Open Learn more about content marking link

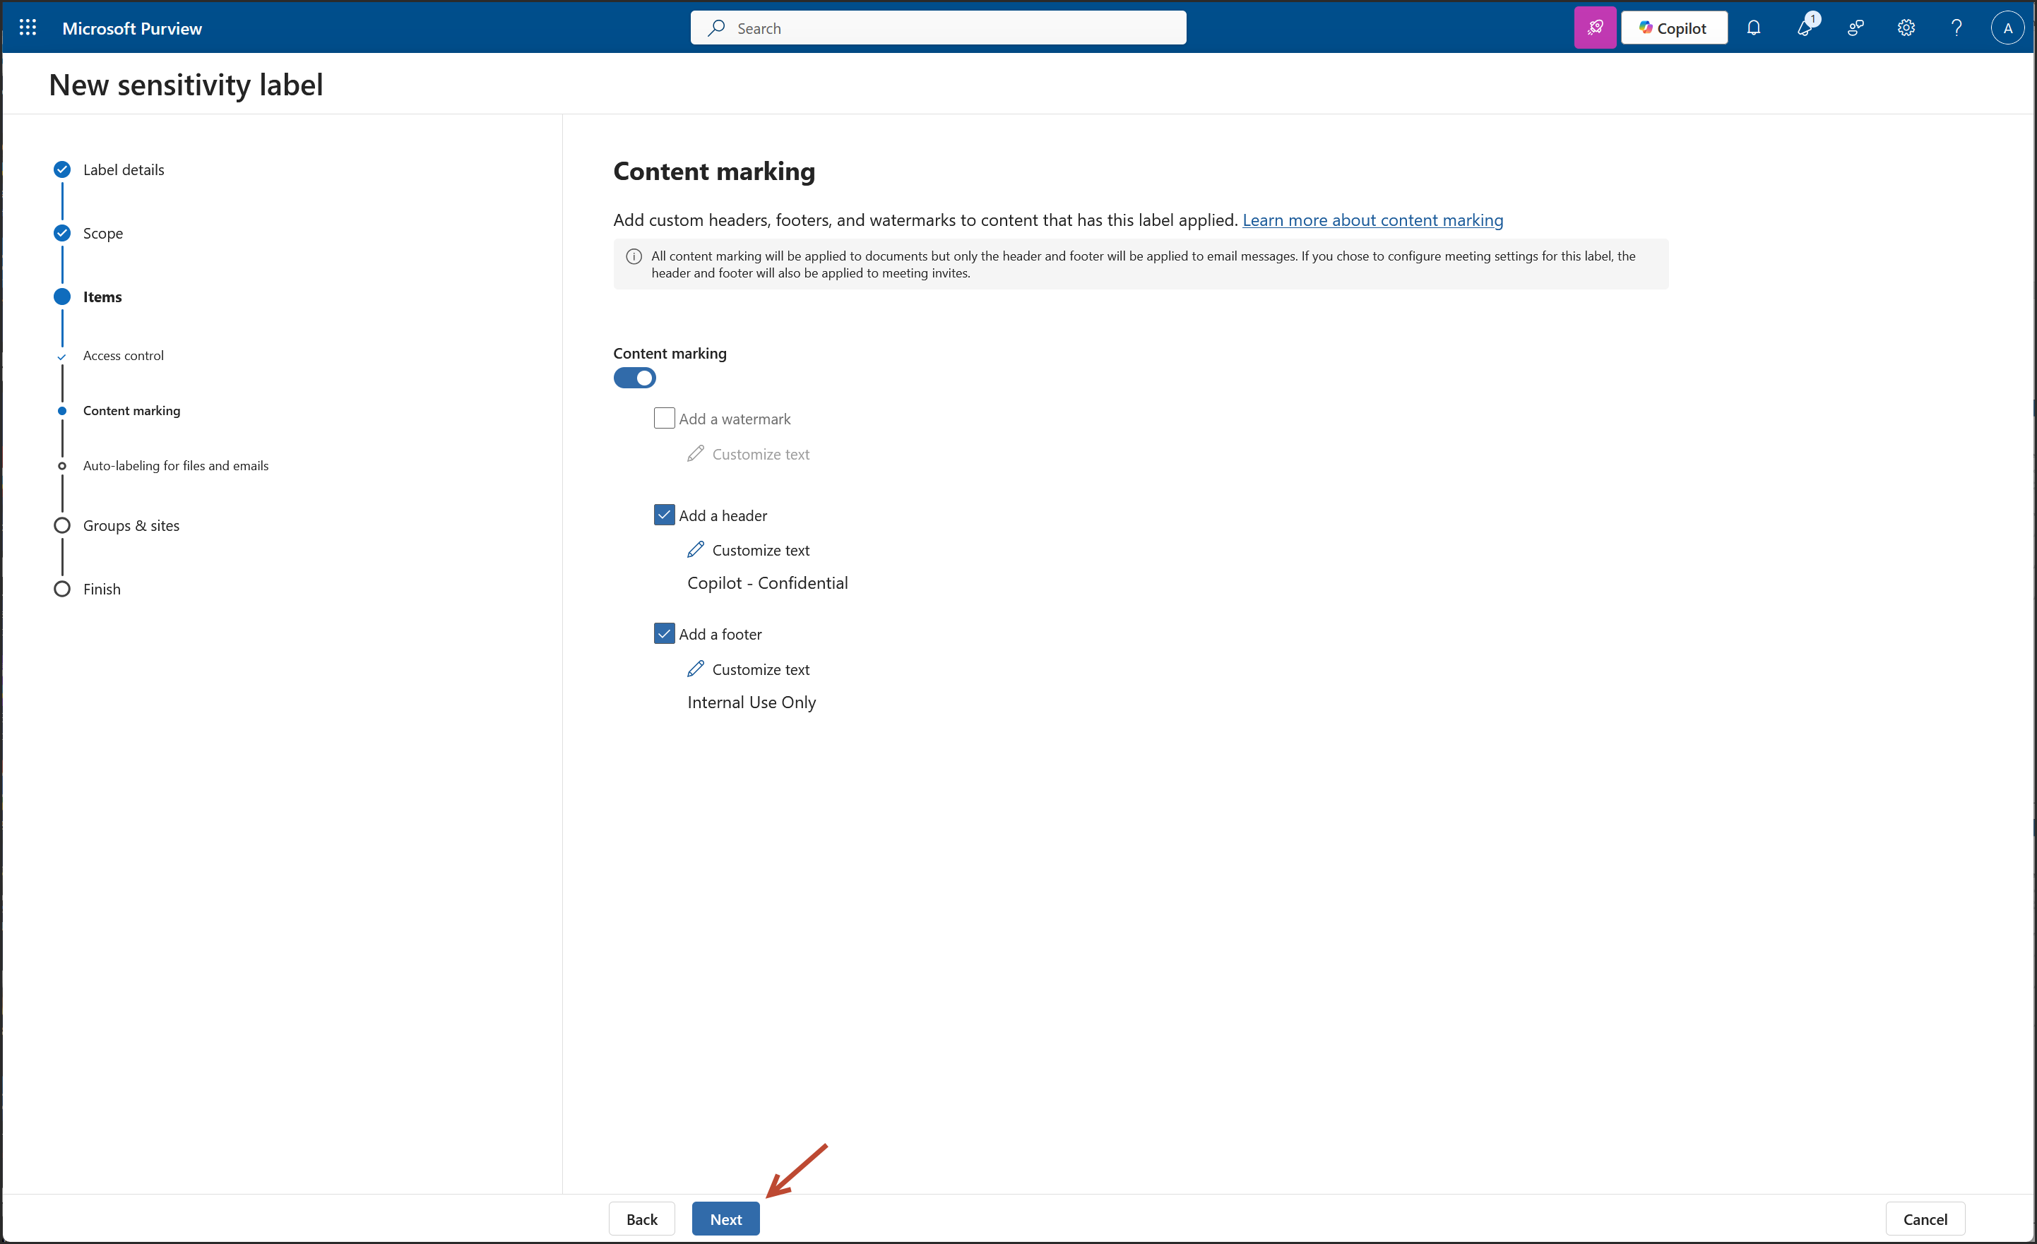click(1372, 220)
